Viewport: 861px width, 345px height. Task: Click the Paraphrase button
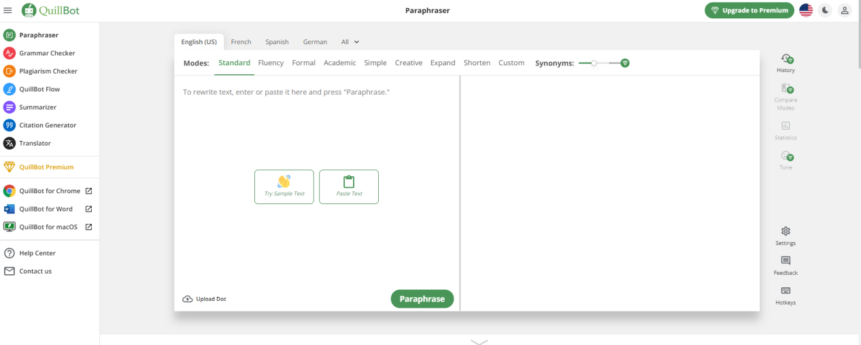422,299
